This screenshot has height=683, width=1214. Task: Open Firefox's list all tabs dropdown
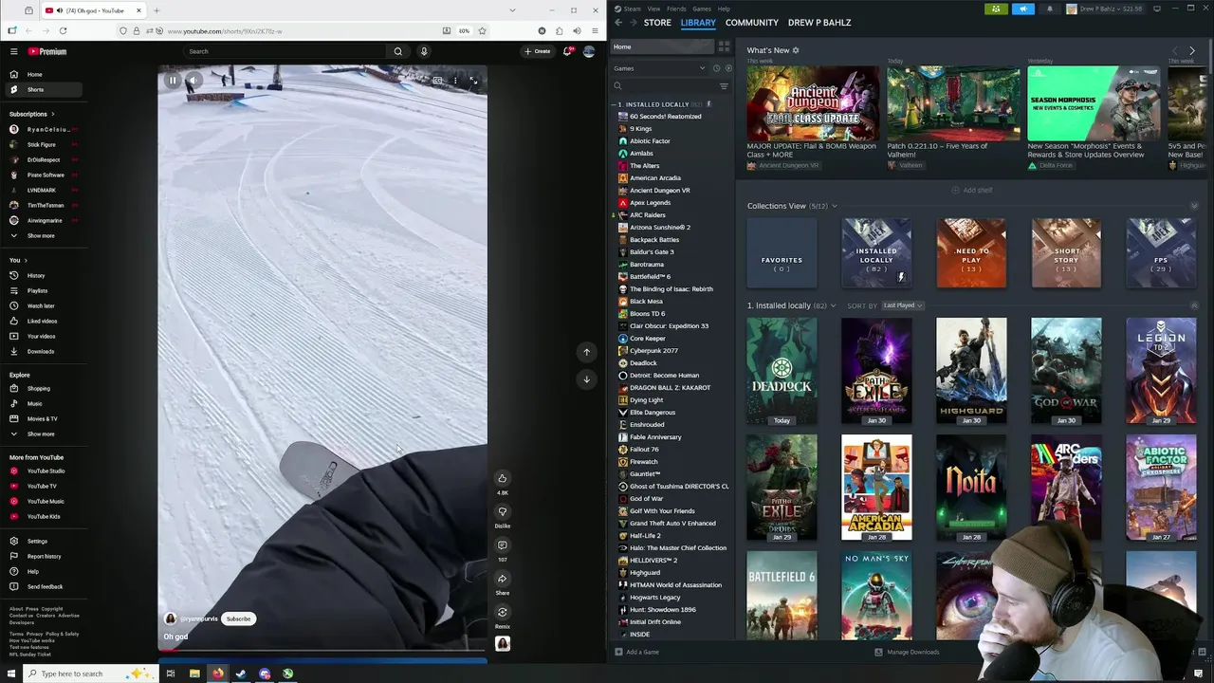click(512, 10)
